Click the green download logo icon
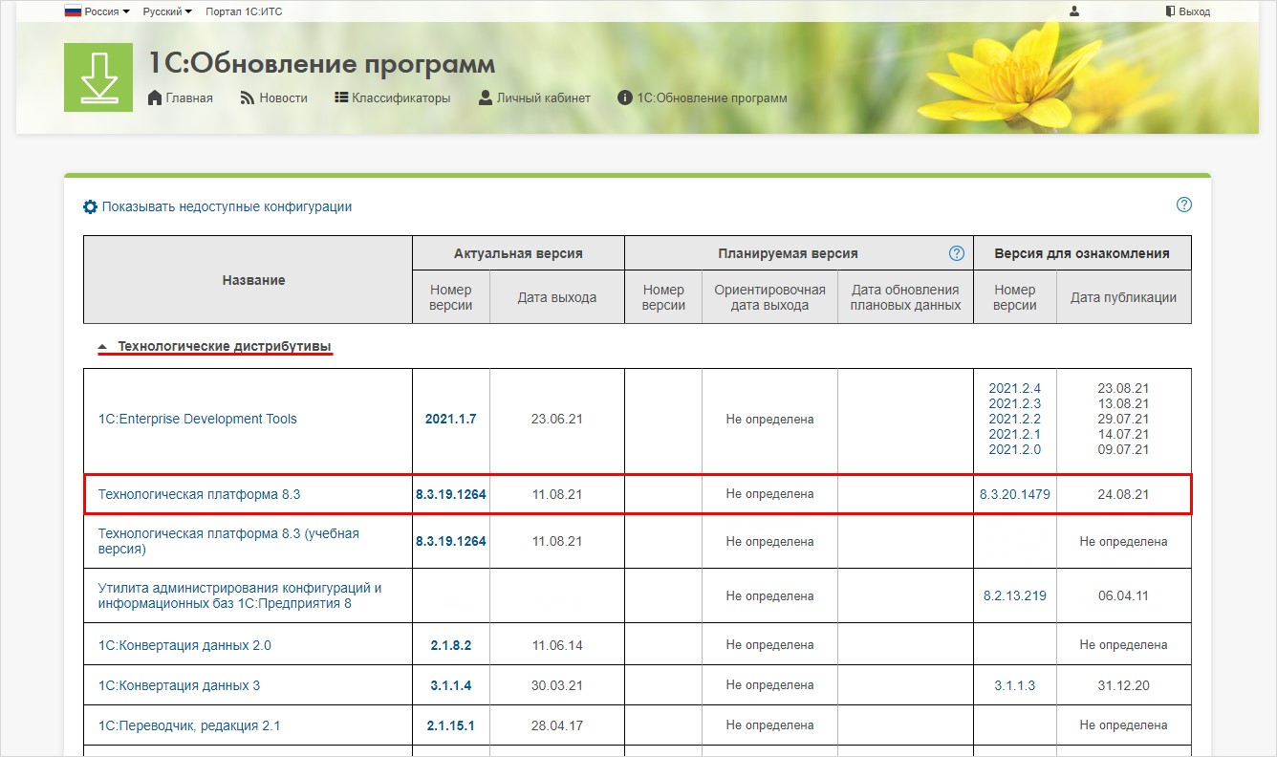Viewport: 1277px width, 757px height. coord(98,77)
